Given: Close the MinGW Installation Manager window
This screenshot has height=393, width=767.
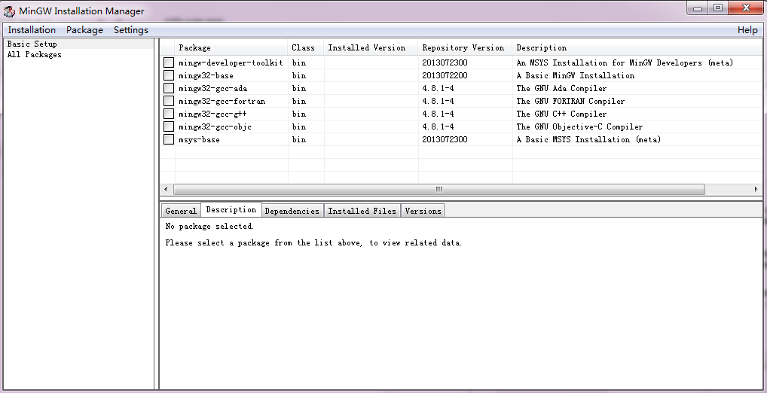Looking at the screenshot, I should click(747, 8).
